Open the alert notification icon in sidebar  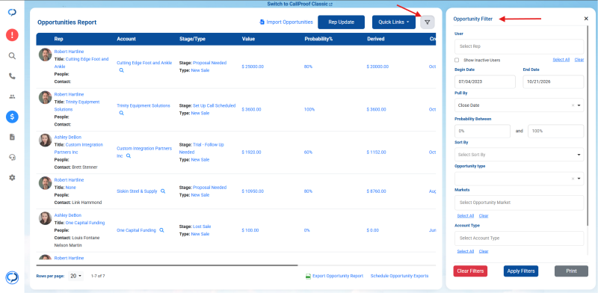12,35
